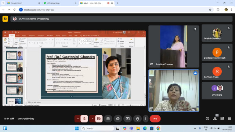The width and height of the screenshot is (235, 132).
Task: Expand audio settings chevron beside microphone
Action: [78, 119]
